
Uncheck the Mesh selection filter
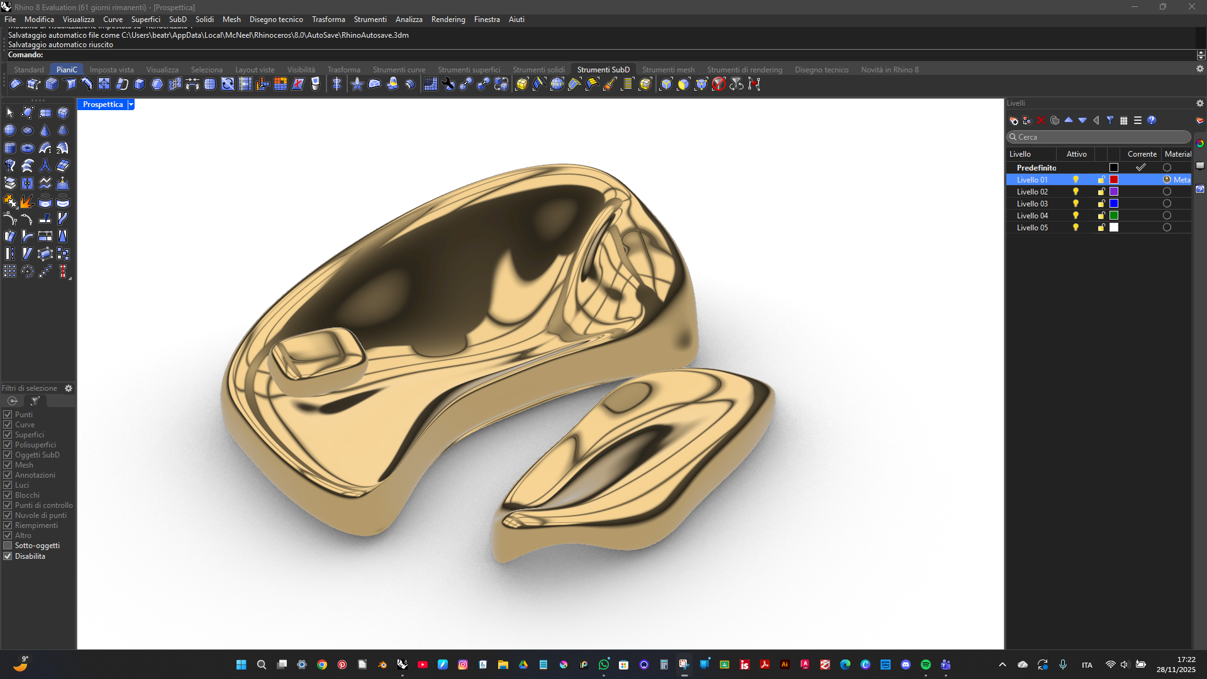pos(8,465)
